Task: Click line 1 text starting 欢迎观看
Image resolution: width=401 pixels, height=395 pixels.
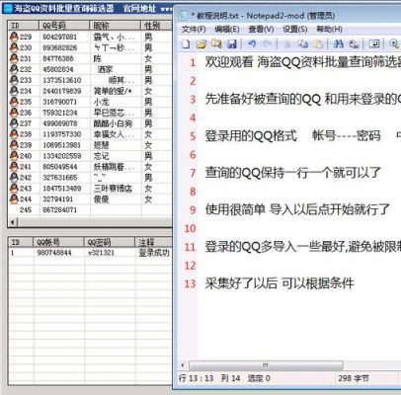Action: [x=302, y=62]
